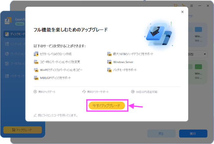This screenshot has width=214, height=144.
Task: Click the sector-level clone feature icon
Action: (36, 54)
